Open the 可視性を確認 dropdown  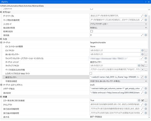click(x=119, y=81)
